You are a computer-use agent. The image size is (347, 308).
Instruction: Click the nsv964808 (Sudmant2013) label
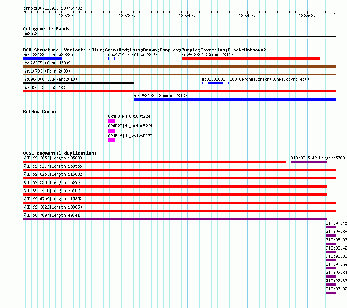point(50,79)
